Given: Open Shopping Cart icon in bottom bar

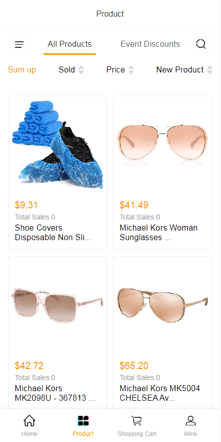Looking at the screenshot, I should pos(137,421).
